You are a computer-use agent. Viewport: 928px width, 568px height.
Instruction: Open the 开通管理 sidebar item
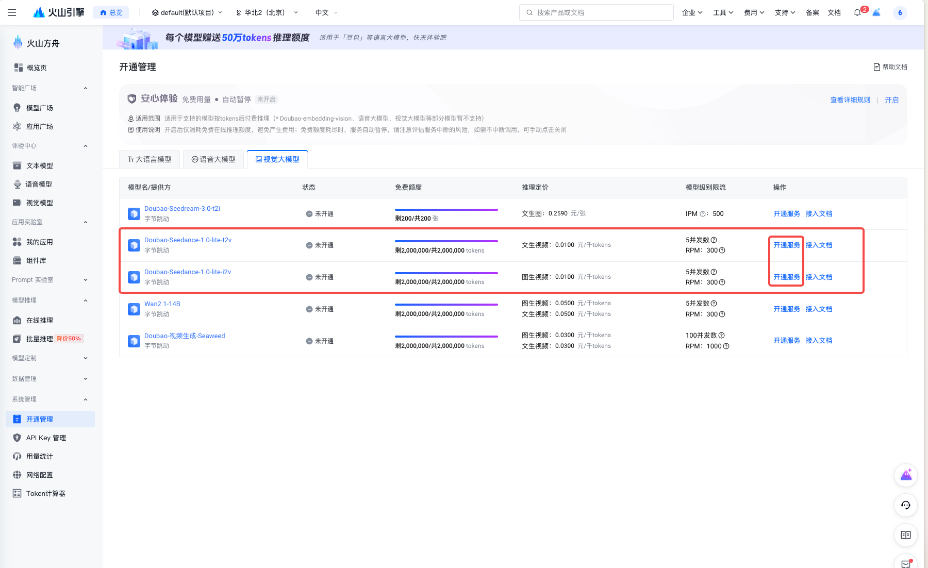pyautogui.click(x=50, y=419)
